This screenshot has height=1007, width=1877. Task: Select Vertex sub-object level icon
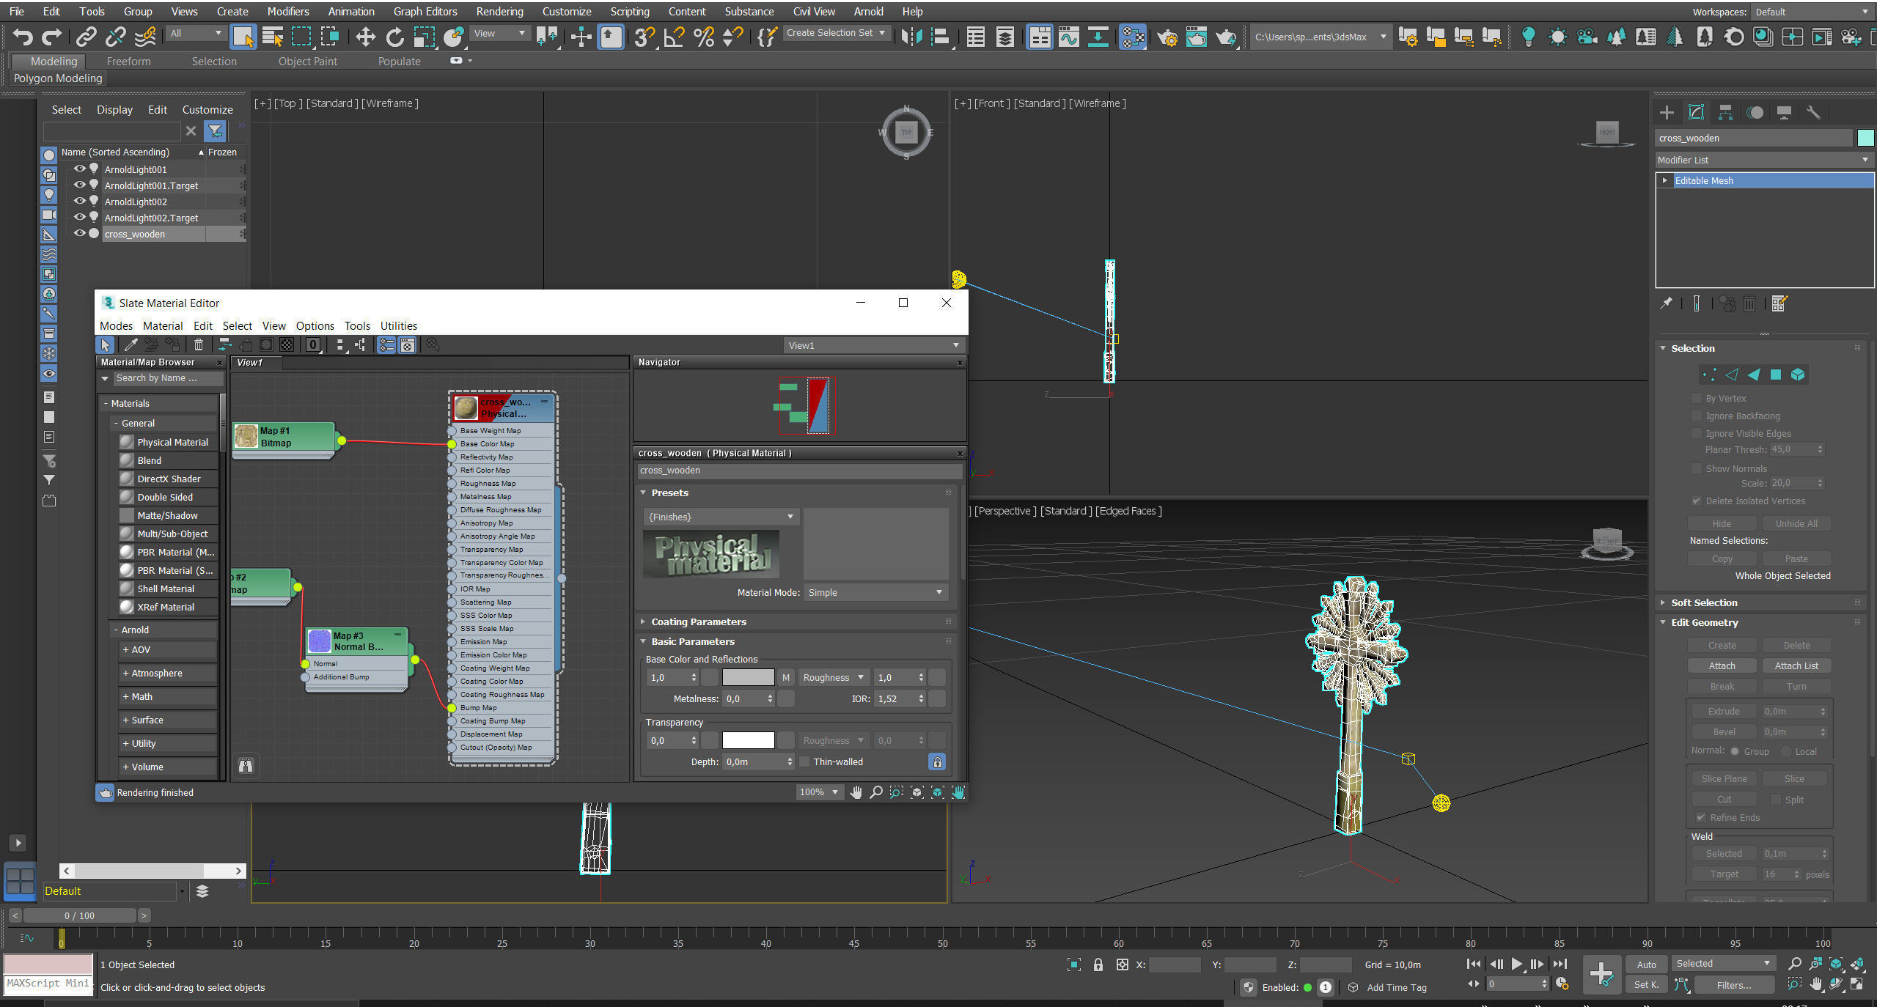click(x=1709, y=375)
